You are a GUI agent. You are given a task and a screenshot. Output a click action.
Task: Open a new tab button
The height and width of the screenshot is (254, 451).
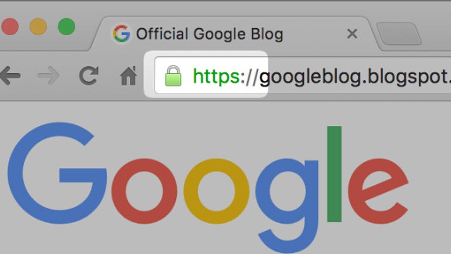399,33
